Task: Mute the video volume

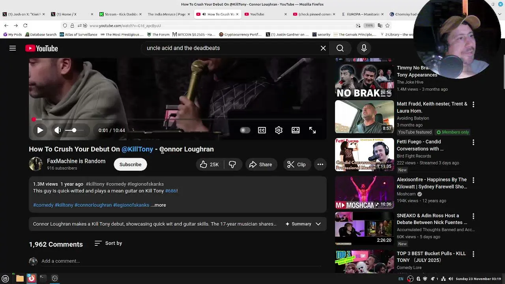Action: [x=58, y=130]
